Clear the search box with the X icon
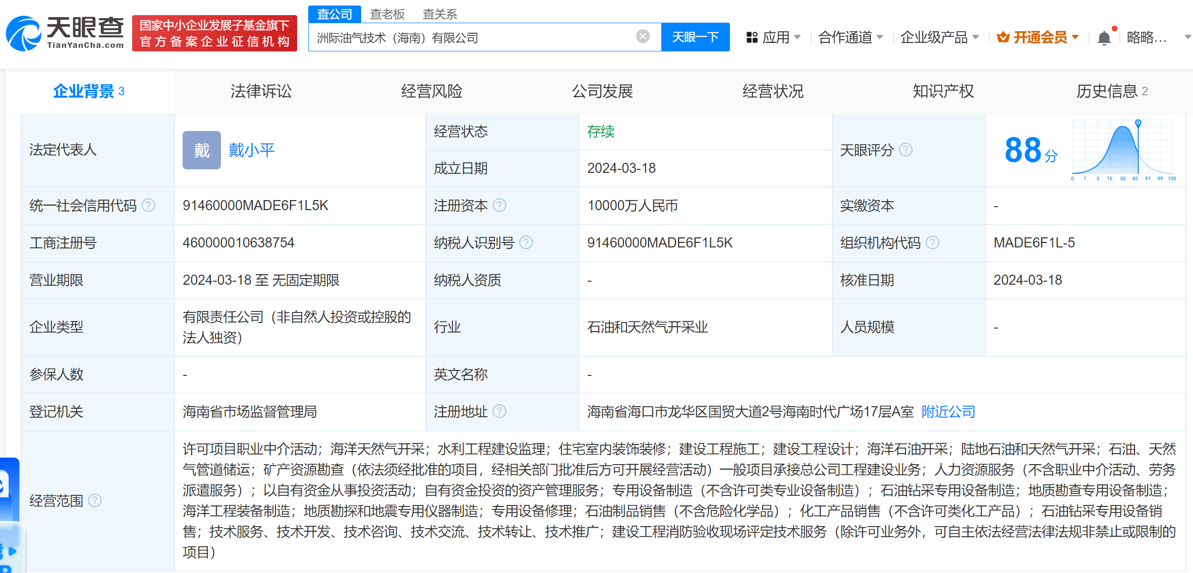This screenshot has width=1193, height=573. coord(642,37)
